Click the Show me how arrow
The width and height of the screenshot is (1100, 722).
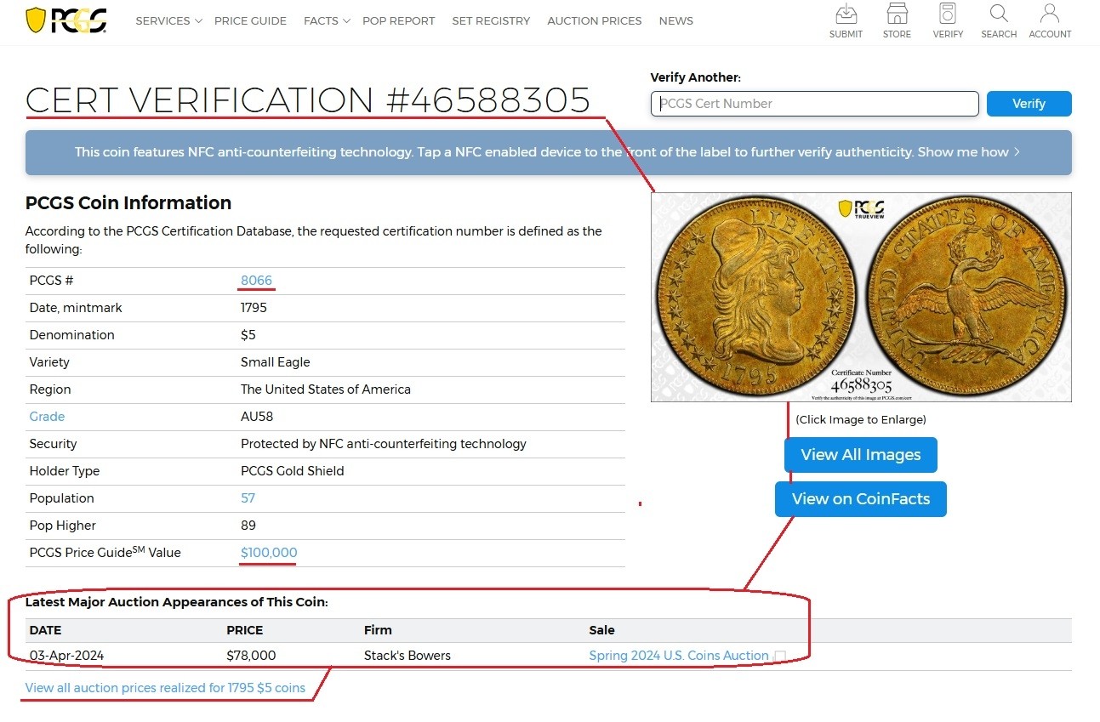tap(1017, 152)
